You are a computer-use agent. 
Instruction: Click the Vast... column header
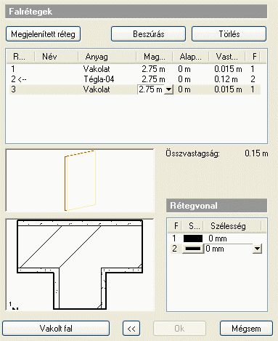coord(226,57)
